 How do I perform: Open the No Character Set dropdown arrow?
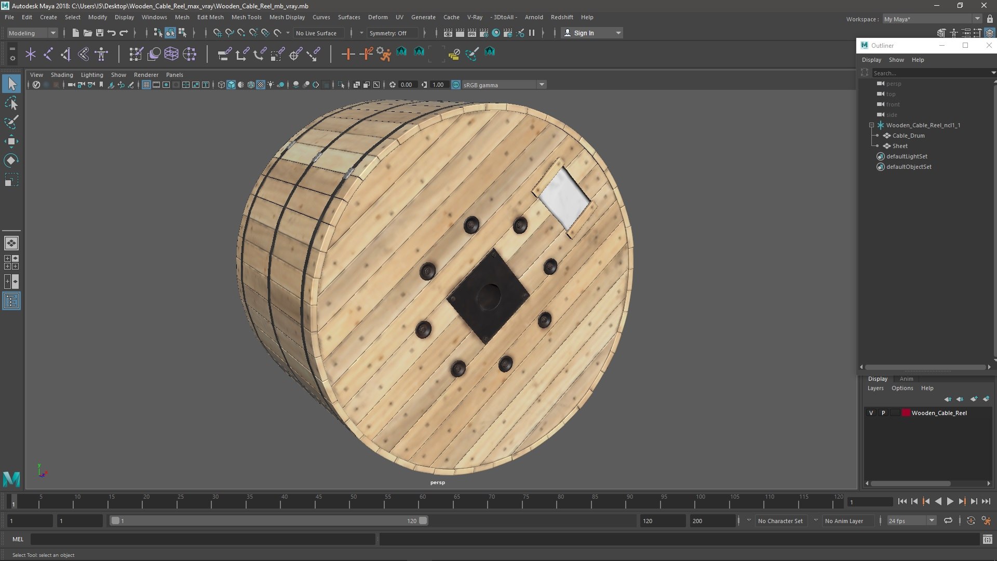(x=749, y=520)
